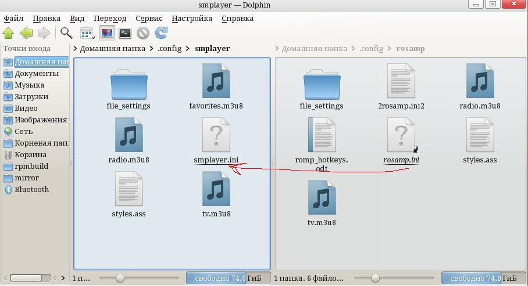Click smplayer in left pane breadcrumb

212,48
